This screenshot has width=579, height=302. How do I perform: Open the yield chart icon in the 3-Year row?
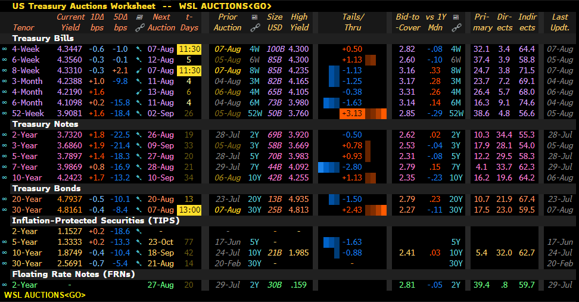tap(139, 145)
